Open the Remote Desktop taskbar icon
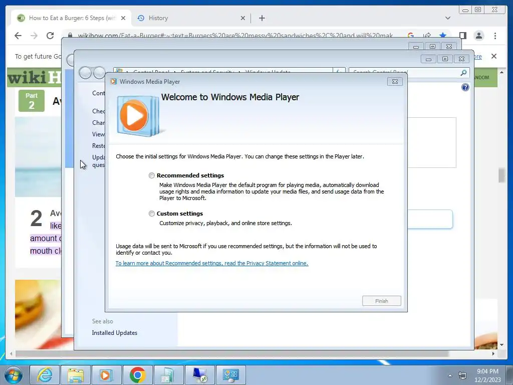The image size is (513, 385). point(199,375)
